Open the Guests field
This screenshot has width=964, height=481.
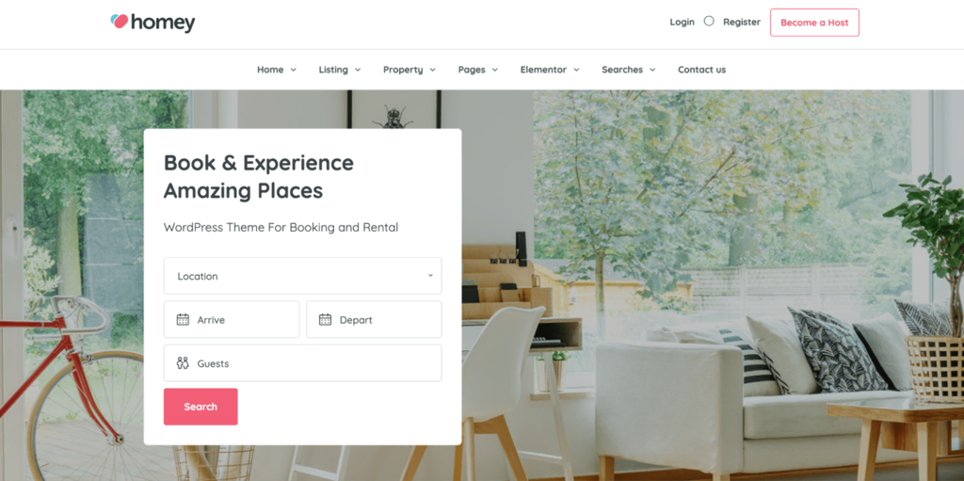[x=302, y=363]
